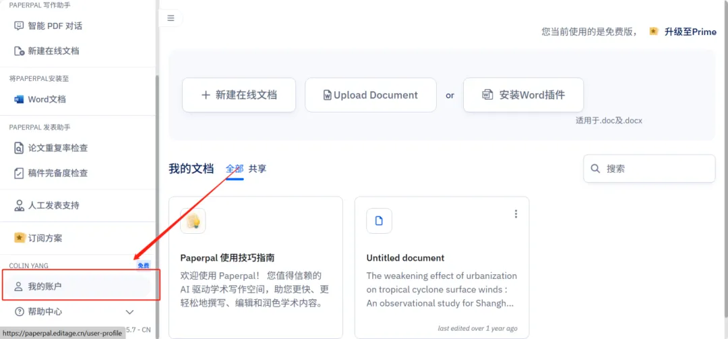The height and width of the screenshot is (339, 728).
Task: Switch to the 共享 documents tab
Action: click(x=257, y=168)
